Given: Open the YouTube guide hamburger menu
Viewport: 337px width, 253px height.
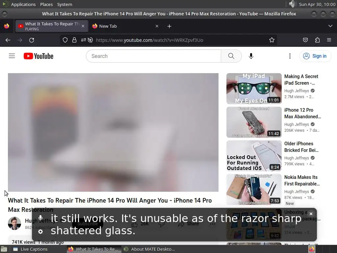Looking at the screenshot, I should (12, 56).
